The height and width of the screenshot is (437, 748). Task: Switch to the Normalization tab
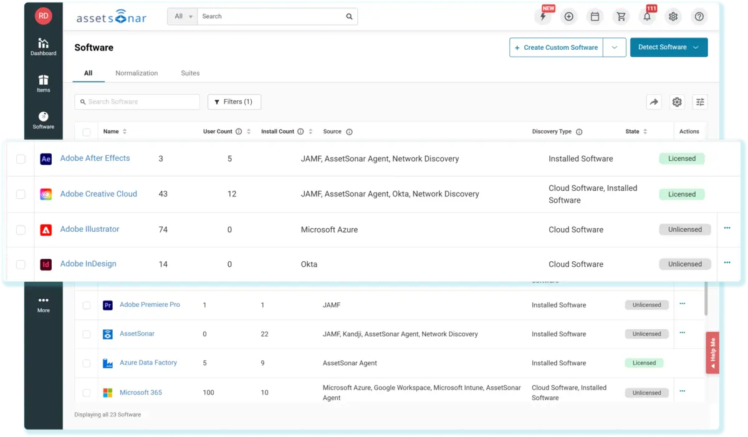pos(137,73)
